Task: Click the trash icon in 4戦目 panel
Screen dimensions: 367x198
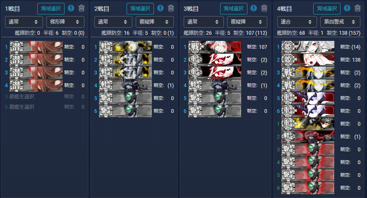Action: (357, 8)
